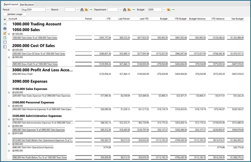This screenshot has height=162, width=251.
Task: Open the Department folder lookup icon
Action: coord(129,10)
